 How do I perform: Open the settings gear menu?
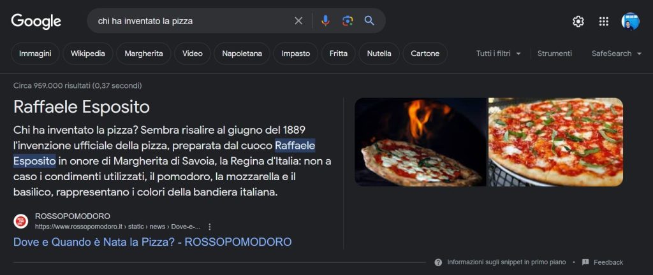[578, 22]
